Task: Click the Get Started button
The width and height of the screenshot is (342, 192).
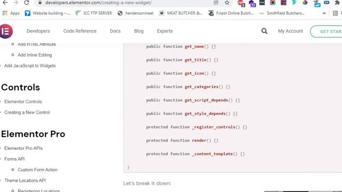Action: point(327,31)
